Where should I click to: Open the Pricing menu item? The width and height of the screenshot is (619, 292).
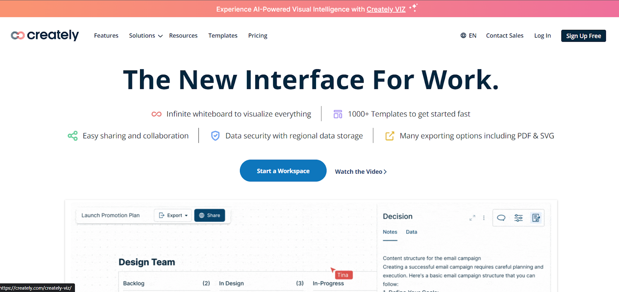[x=258, y=36]
